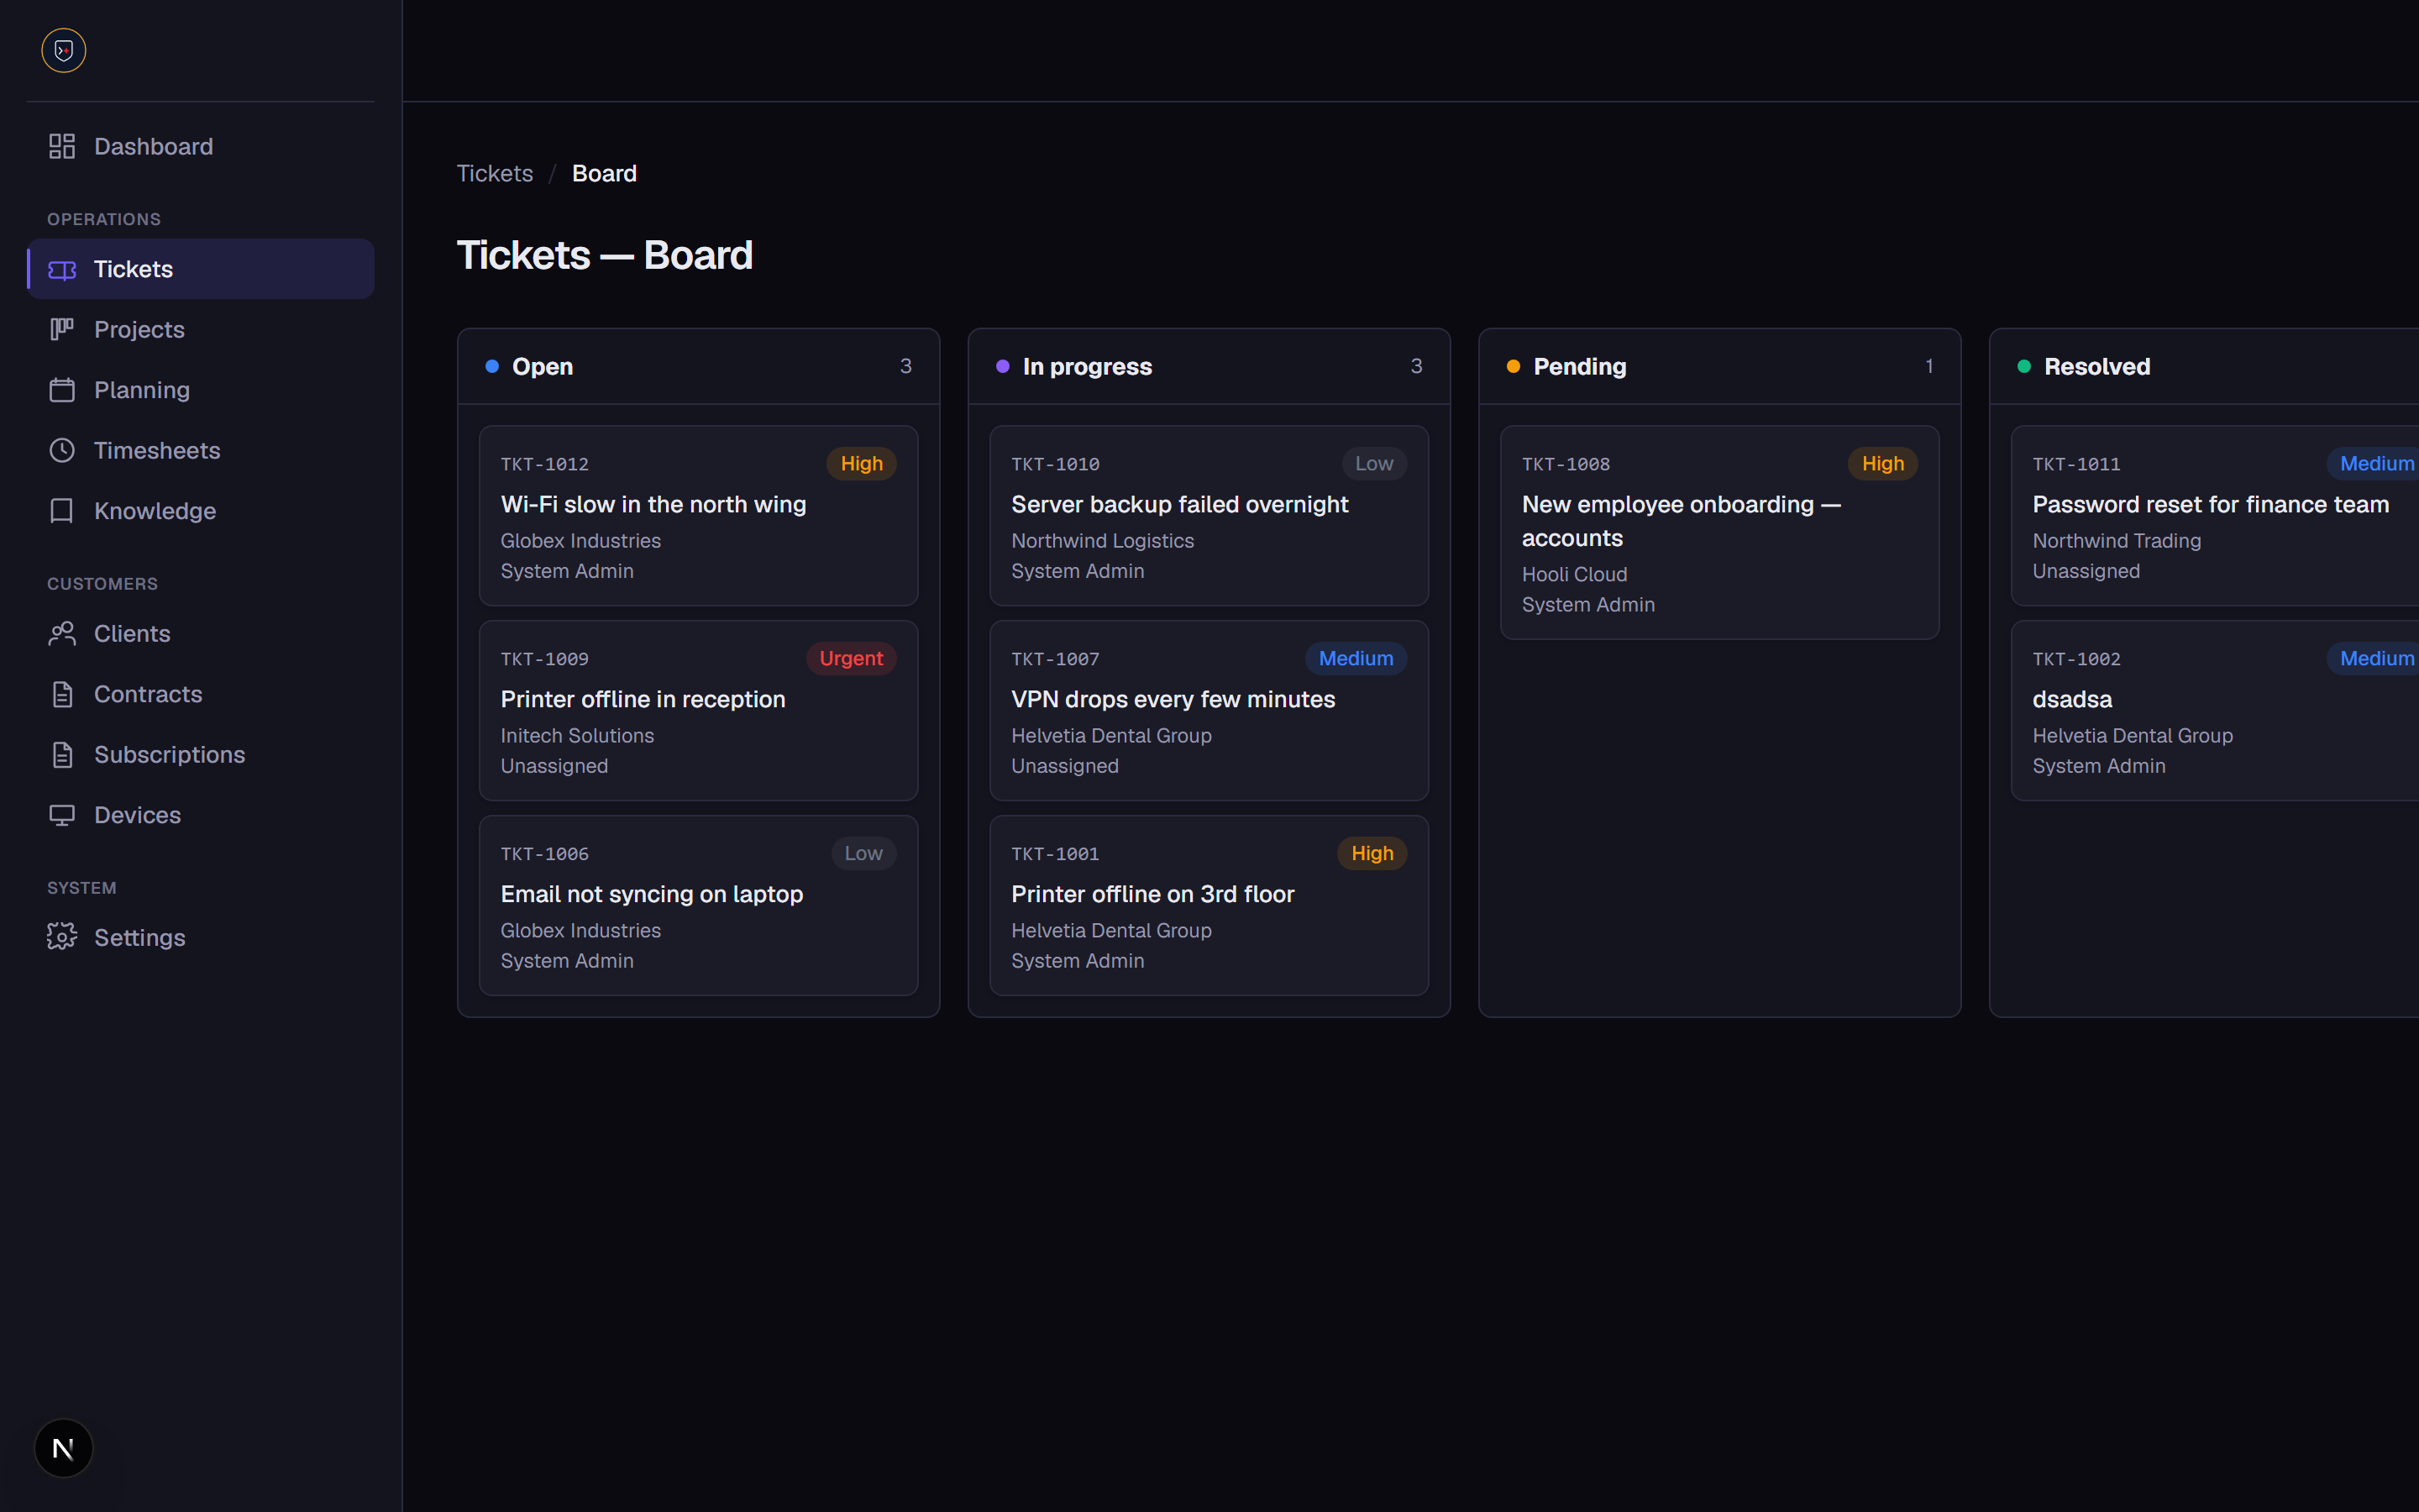The height and width of the screenshot is (1512, 2419).
Task: Click the Planning calendar icon
Action: pyautogui.click(x=62, y=390)
